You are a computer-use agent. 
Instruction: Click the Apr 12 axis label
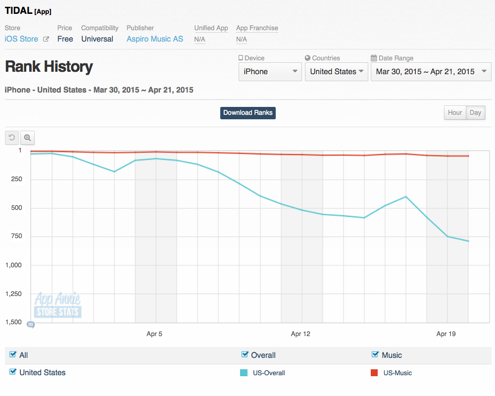[300, 334]
